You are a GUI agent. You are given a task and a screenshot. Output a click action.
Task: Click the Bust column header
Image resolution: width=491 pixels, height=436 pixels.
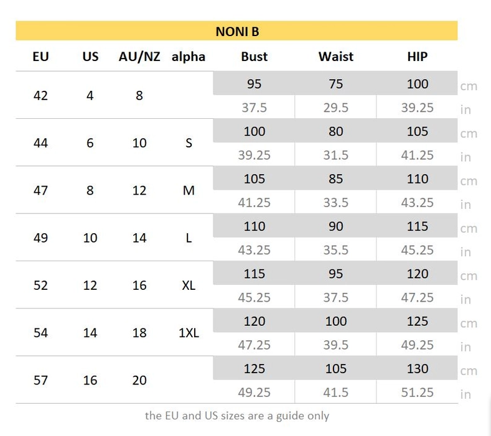click(x=254, y=57)
